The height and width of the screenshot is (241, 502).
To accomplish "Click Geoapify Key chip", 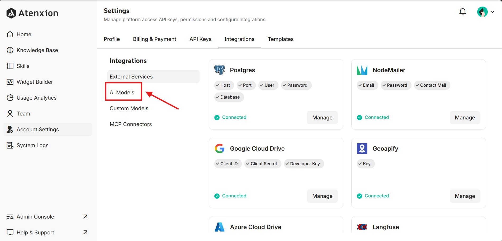I will 366,164.
